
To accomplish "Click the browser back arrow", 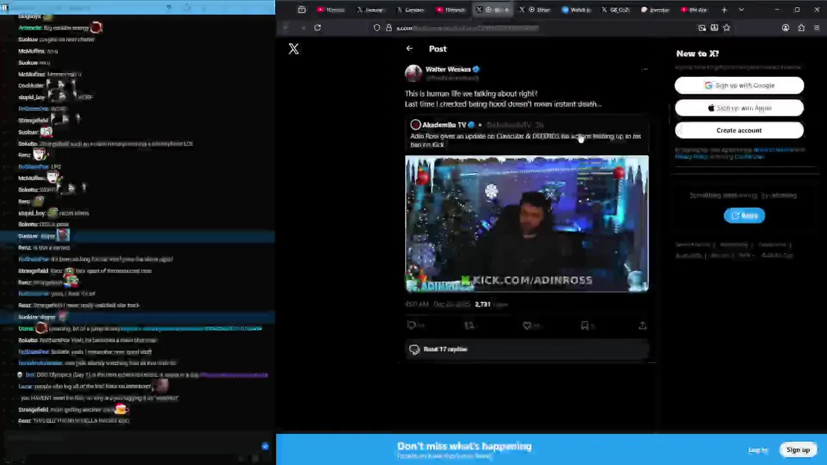I will coord(286,28).
